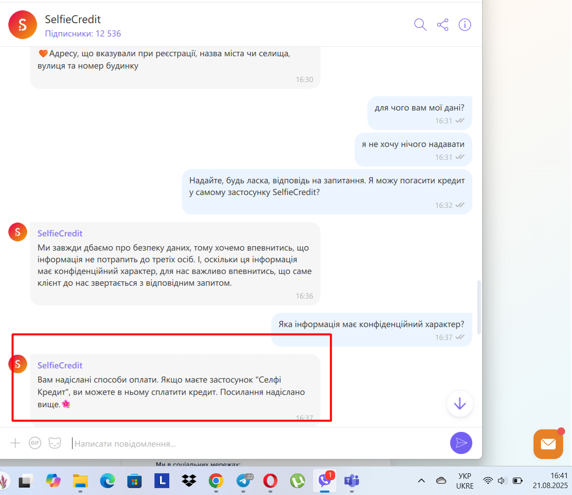Open Microsoft Store from the taskbar
The height and width of the screenshot is (495, 572).
(x=134, y=480)
